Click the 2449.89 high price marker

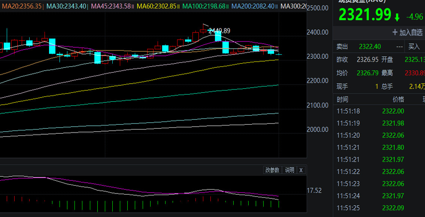pos(219,31)
